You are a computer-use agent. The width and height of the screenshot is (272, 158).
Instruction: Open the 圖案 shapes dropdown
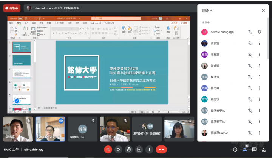(124, 30)
